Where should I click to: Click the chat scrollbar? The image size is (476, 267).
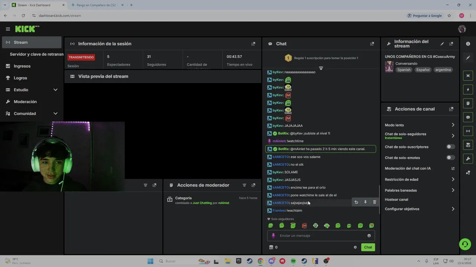(x=379, y=200)
